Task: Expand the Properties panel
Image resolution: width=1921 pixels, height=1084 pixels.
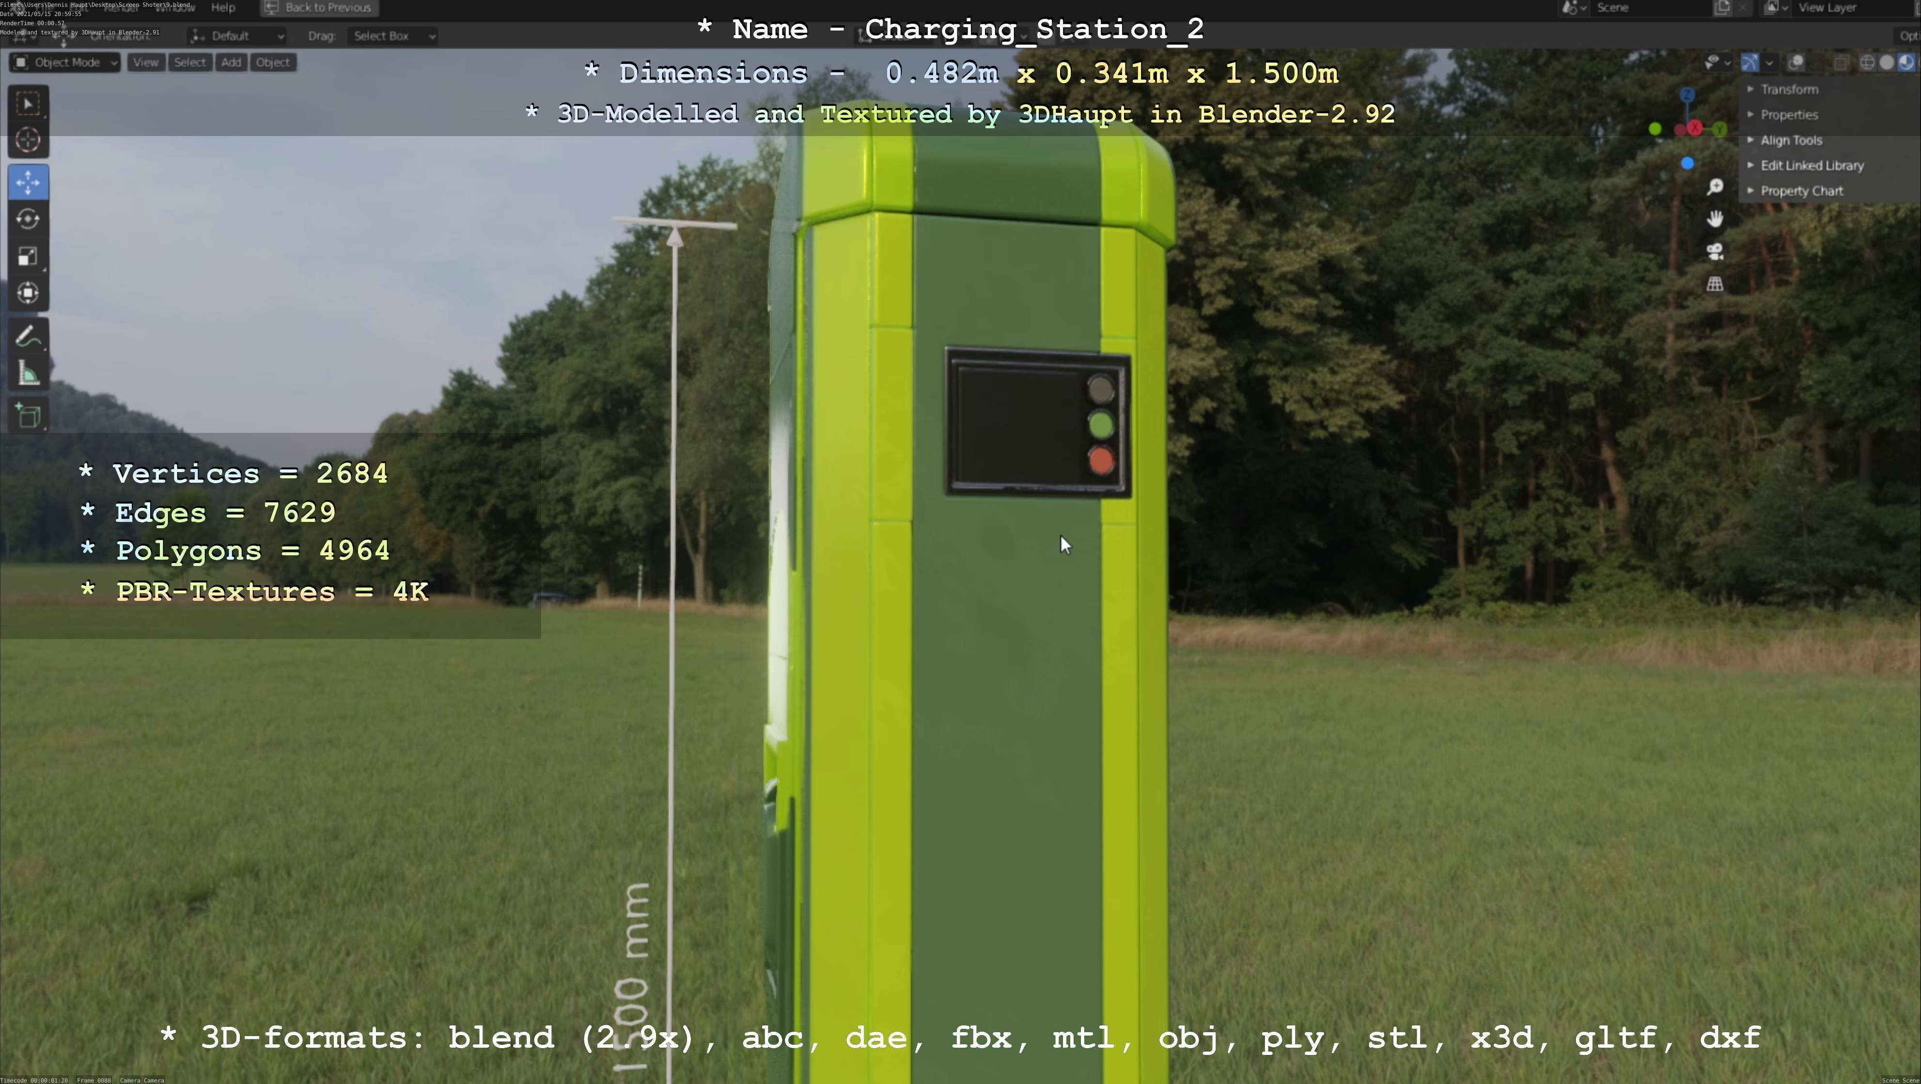Action: click(1790, 115)
